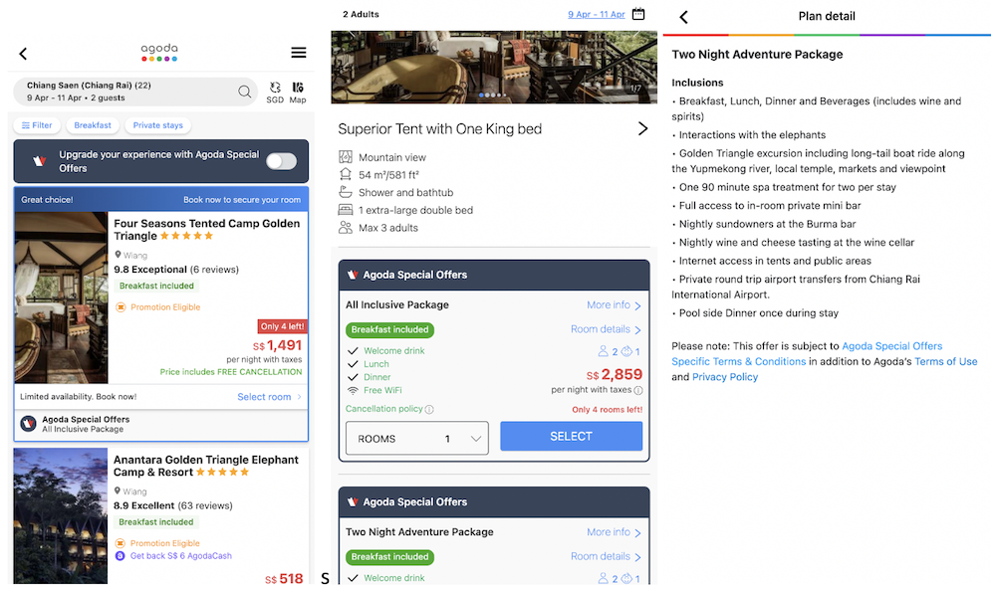996x589 pixels.
Task: Change currency with SGD icon
Action: coord(275,93)
